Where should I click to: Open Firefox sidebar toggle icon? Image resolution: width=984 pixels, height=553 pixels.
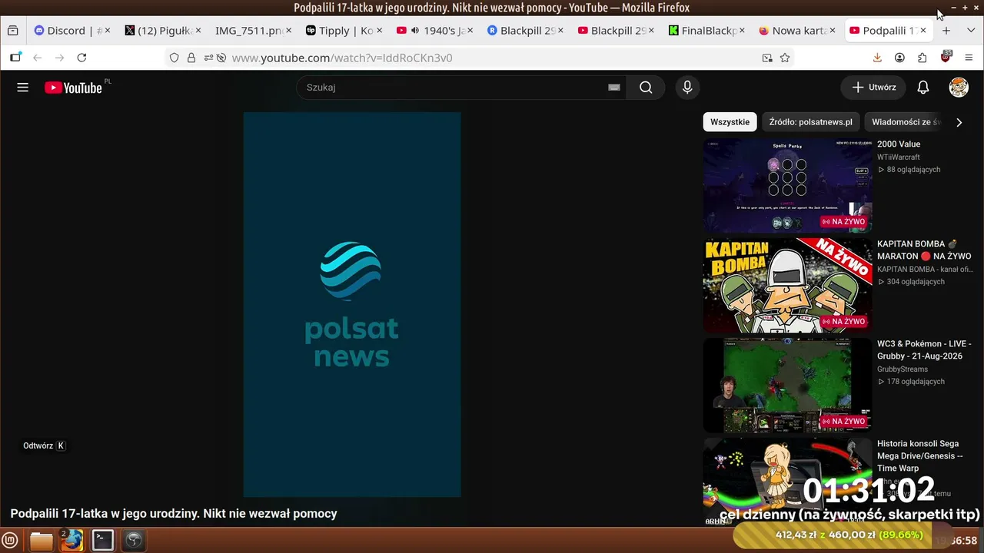15,58
